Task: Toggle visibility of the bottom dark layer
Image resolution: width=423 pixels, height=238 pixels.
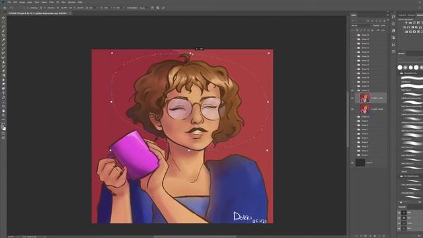Action: pos(352,163)
